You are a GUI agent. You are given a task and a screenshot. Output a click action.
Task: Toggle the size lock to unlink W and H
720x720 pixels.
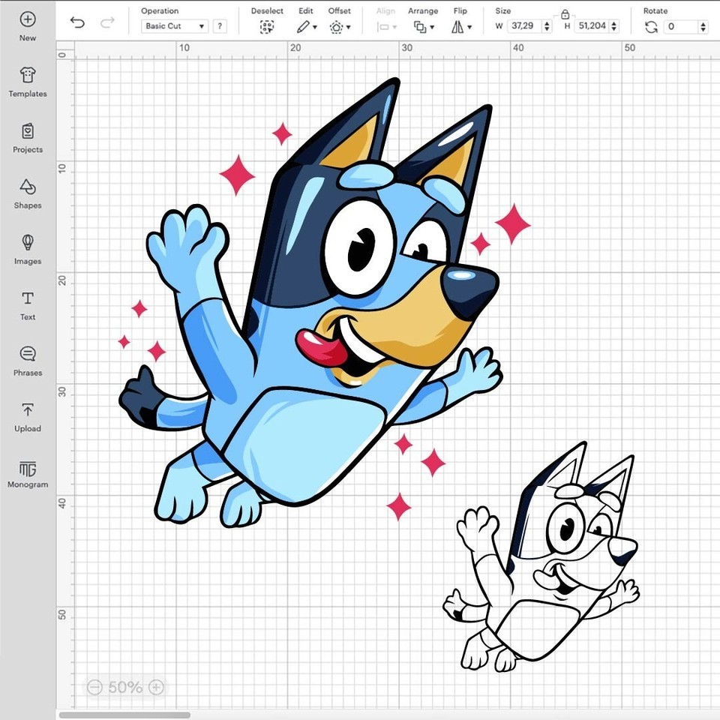[x=565, y=13]
